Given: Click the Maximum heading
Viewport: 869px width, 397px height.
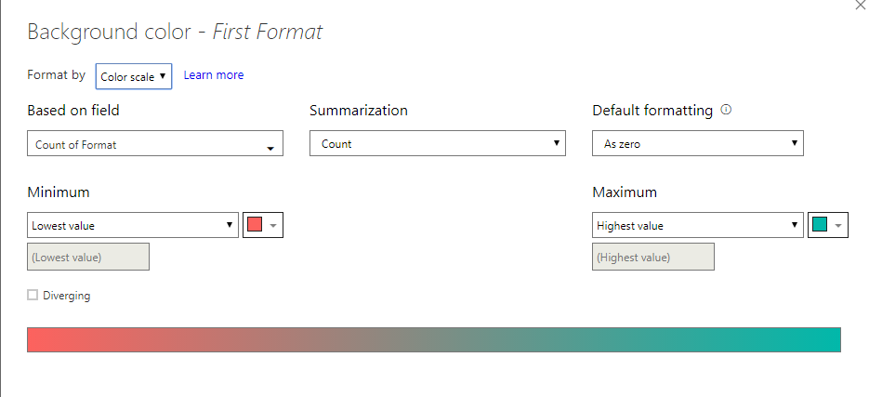Looking at the screenshot, I should pyautogui.click(x=625, y=192).
